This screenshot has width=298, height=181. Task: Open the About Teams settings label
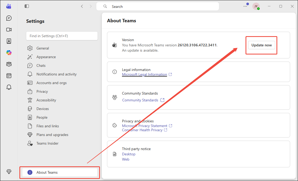[x=47, y=172]
